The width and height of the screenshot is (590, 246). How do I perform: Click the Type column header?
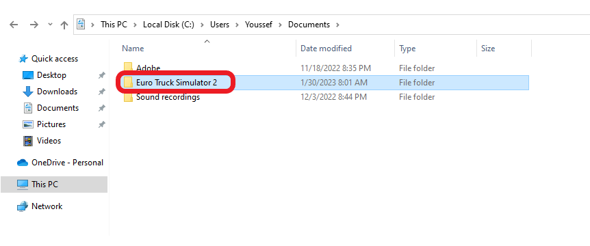407,49
